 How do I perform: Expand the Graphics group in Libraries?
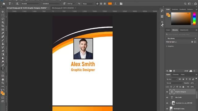[x=166, y=46]
